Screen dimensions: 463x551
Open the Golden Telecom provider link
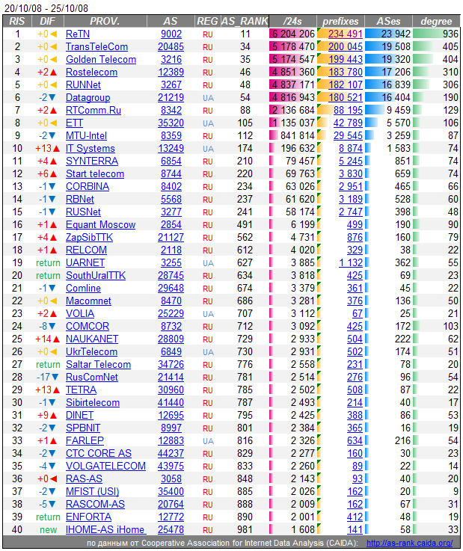point(101,59)
